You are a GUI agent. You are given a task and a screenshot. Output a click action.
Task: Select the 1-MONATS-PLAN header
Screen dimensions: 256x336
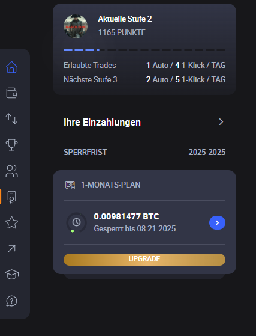[x=111, y=185]
